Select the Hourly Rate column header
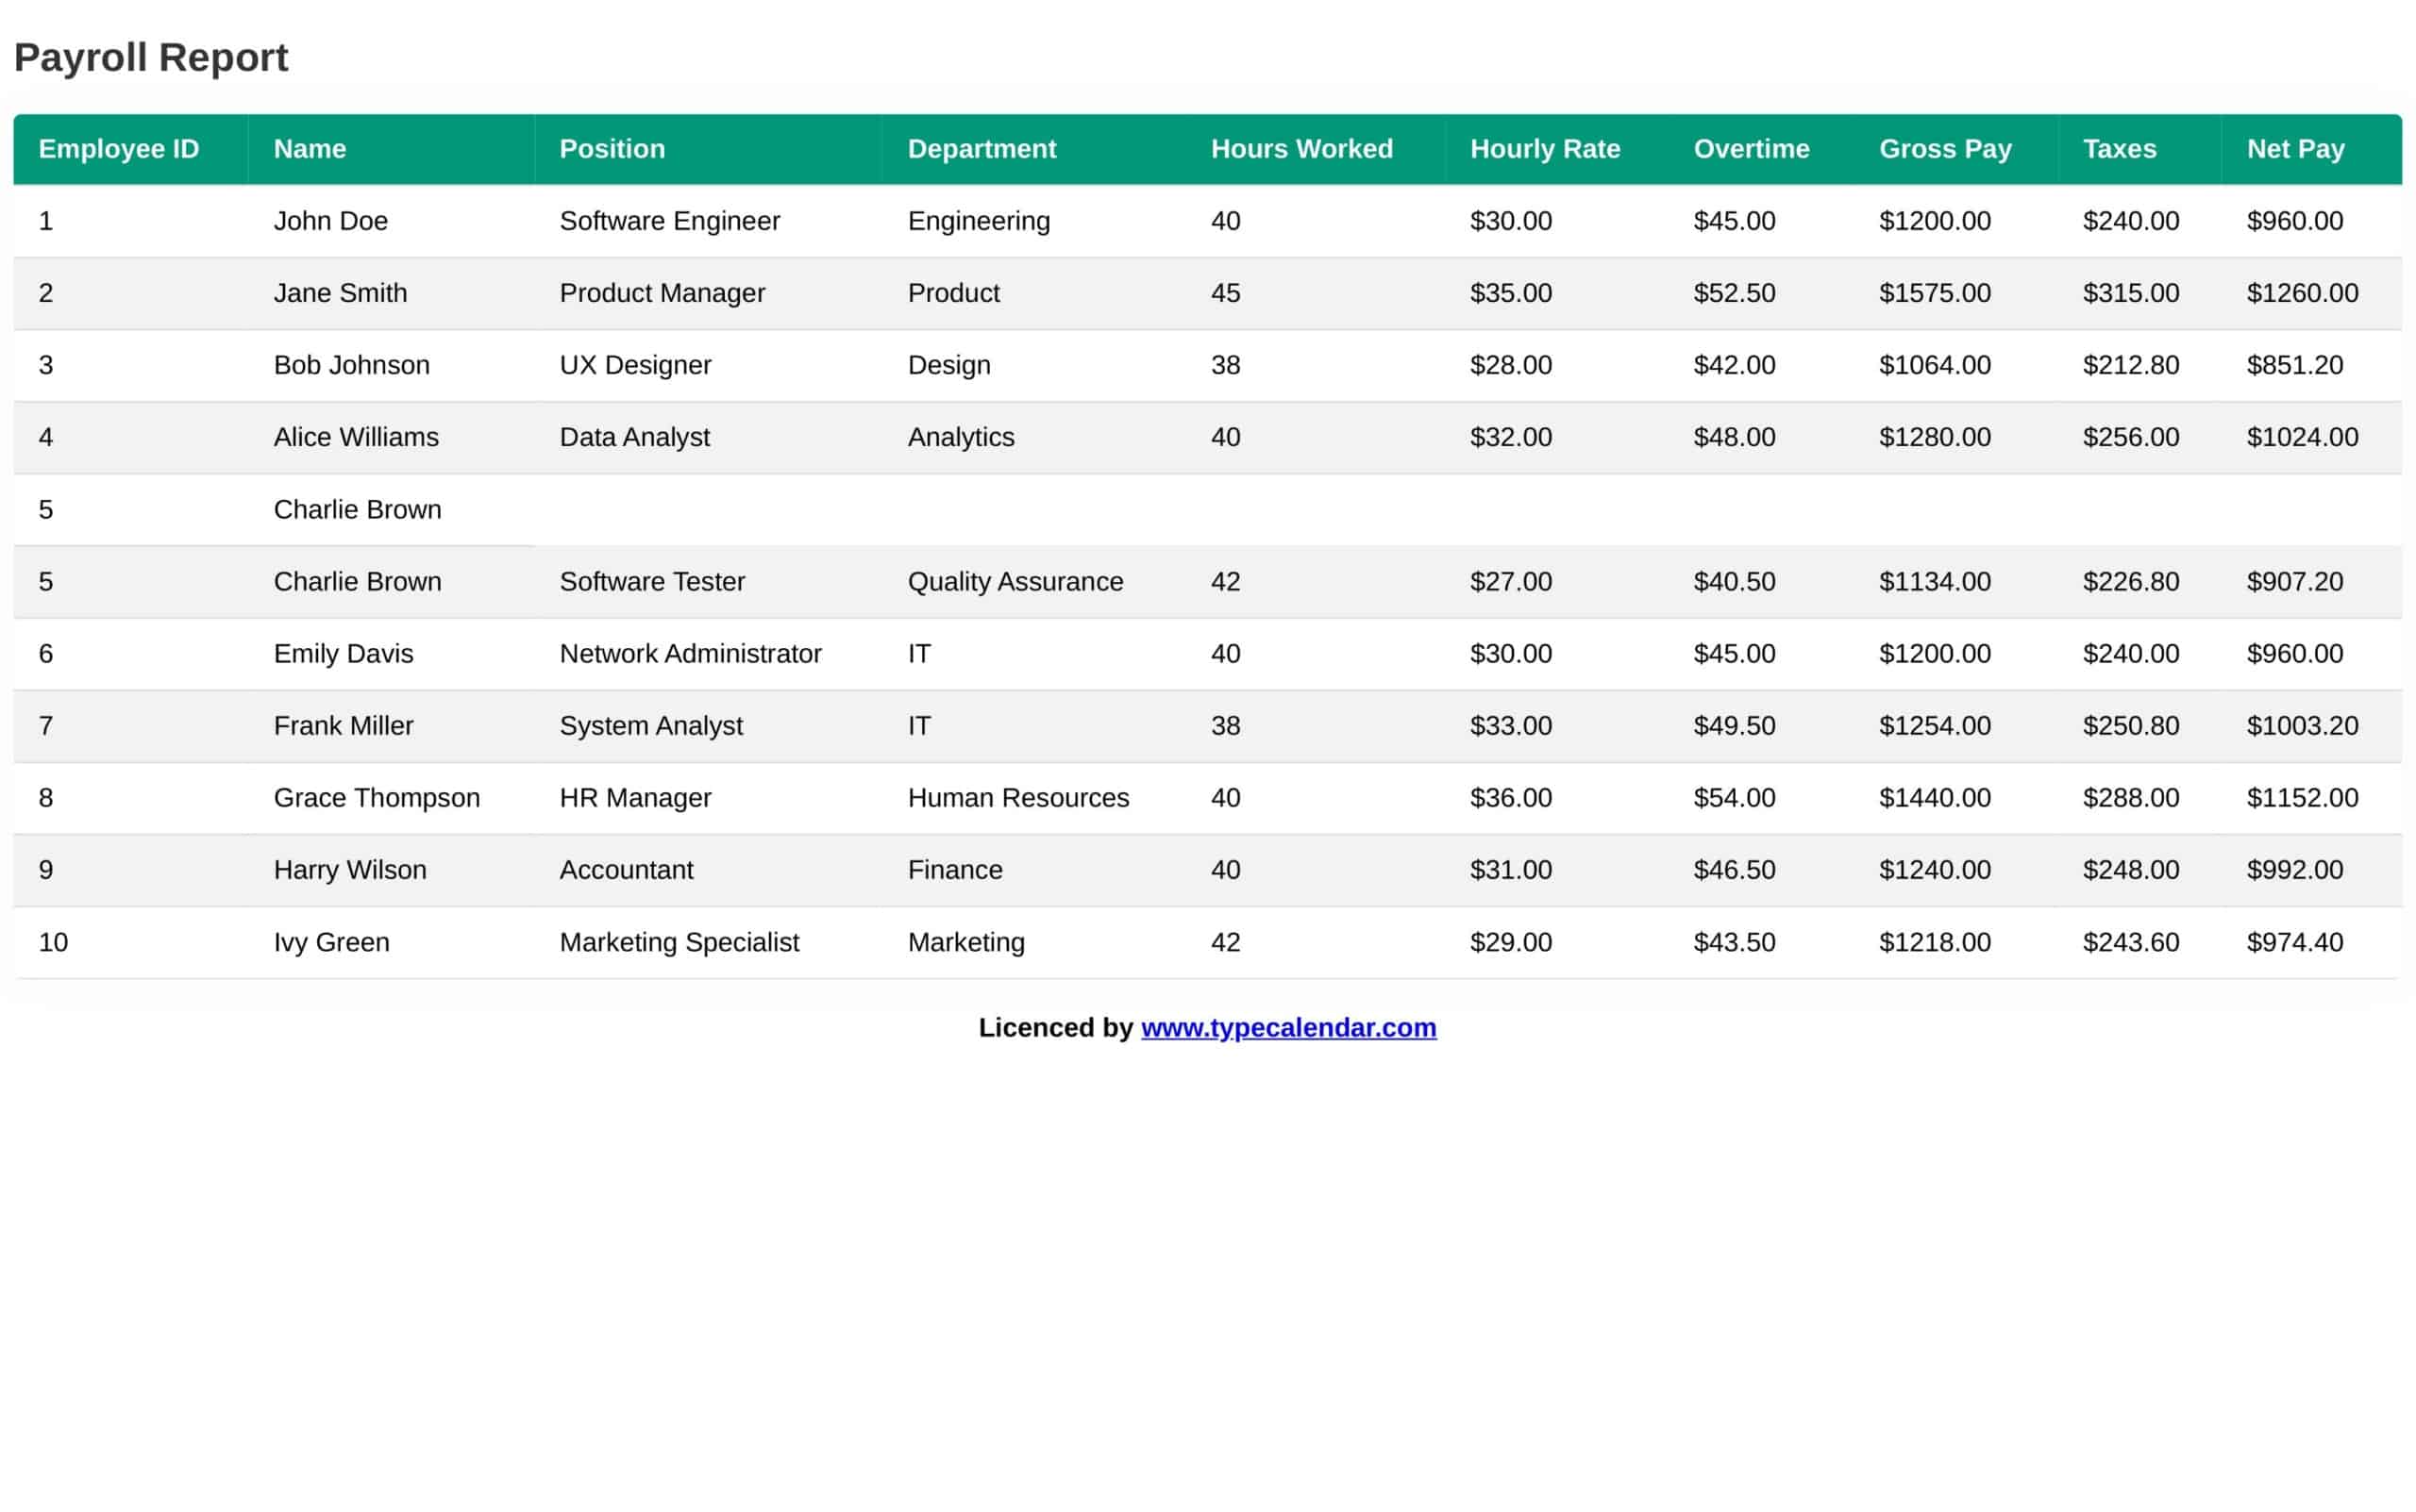The image size is (2416, 1512). [1544, 149]
